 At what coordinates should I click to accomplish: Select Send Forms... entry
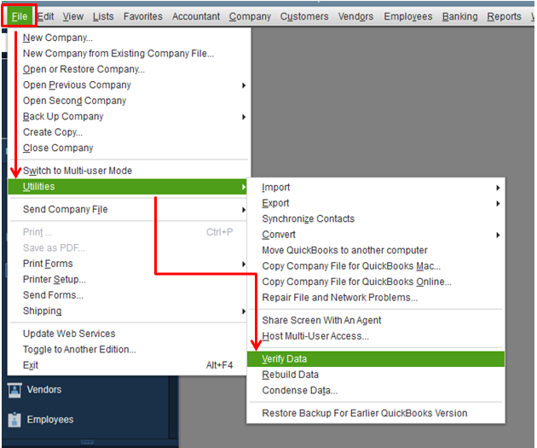[x=128, y=295]
